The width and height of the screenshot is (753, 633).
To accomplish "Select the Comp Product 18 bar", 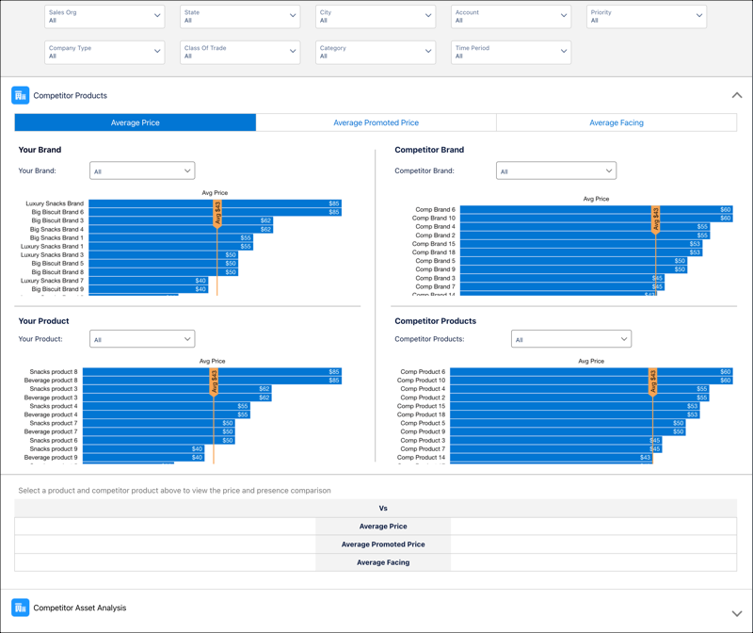I will click(x=575, y=414).
